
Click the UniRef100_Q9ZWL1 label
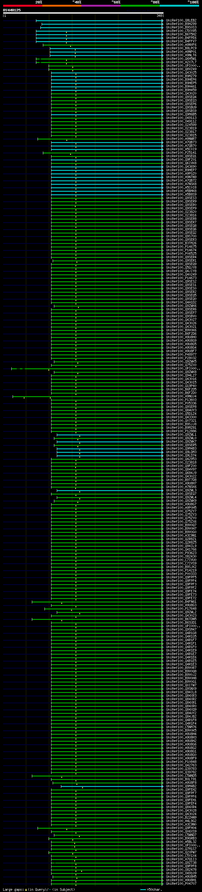pos(181,434)
